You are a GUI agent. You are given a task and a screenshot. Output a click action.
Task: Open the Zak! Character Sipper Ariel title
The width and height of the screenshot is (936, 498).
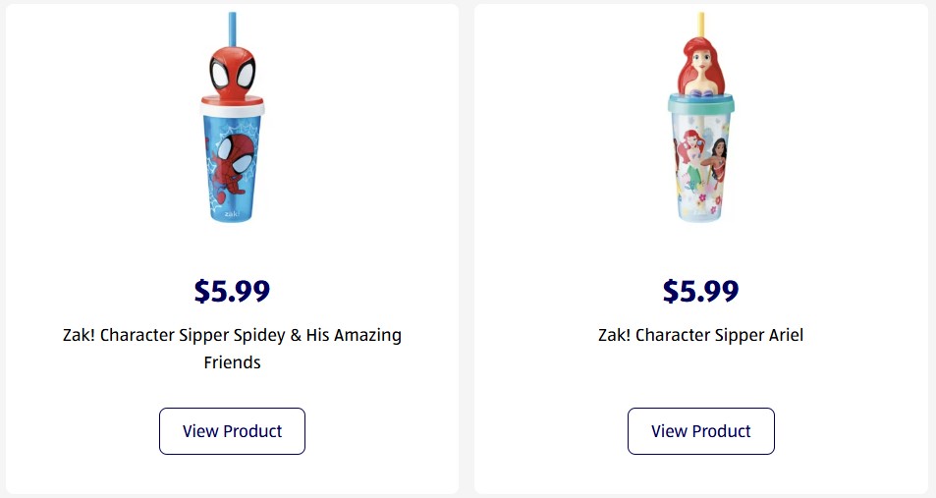700,335
